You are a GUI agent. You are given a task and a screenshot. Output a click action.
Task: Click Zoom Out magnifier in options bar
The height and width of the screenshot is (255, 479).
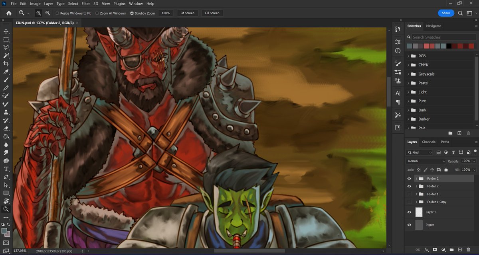pyautogui.click(x=48, y=13)
